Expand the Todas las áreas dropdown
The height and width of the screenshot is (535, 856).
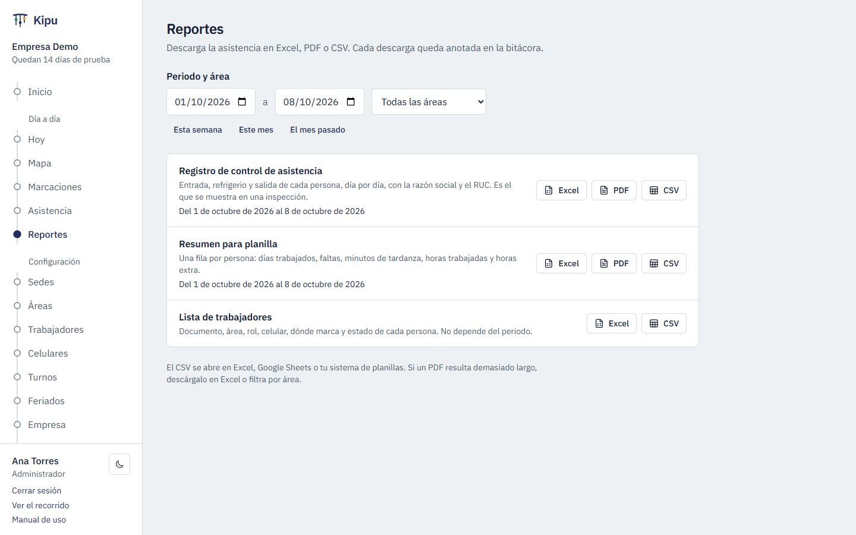[429, 102]
